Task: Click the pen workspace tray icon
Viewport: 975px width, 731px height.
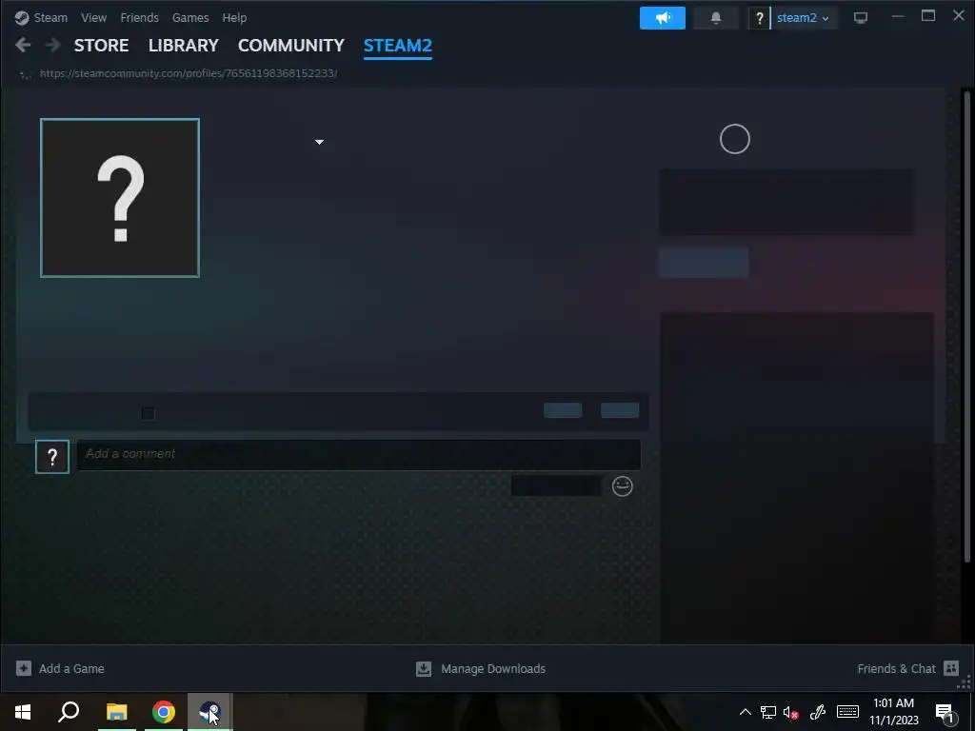Action: [818, 712]
